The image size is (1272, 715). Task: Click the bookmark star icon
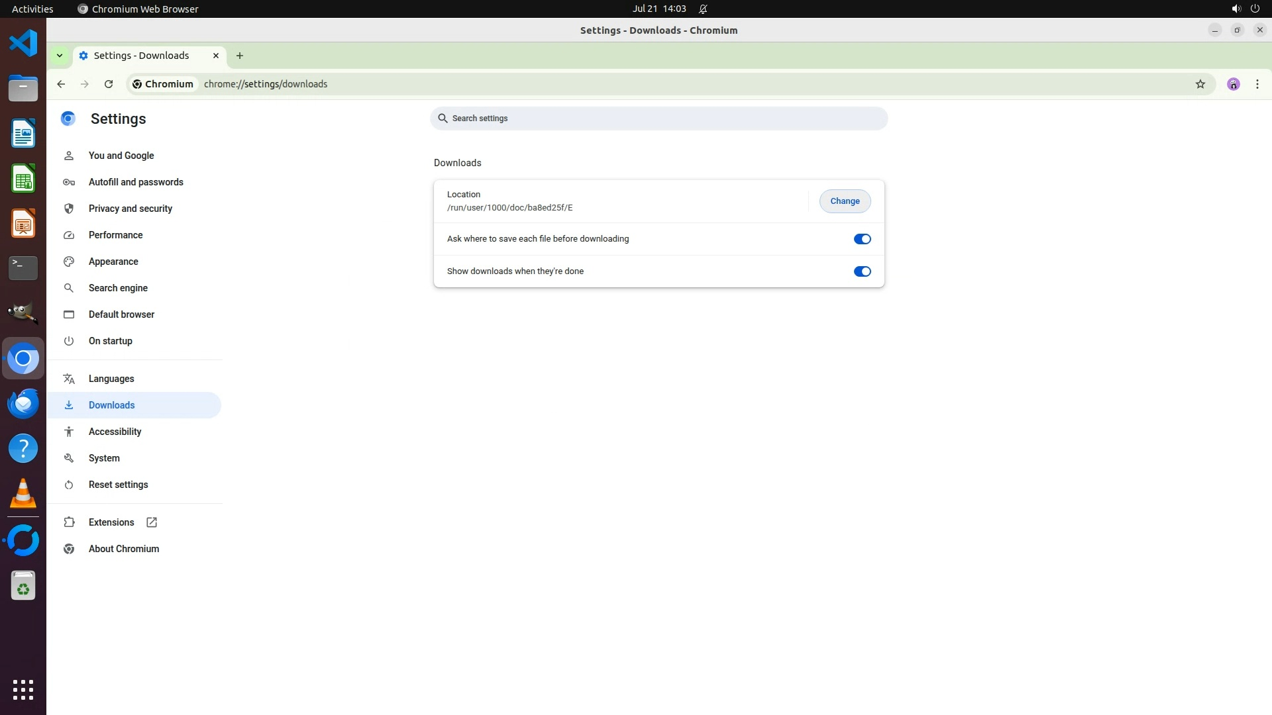click(1200, 84)
